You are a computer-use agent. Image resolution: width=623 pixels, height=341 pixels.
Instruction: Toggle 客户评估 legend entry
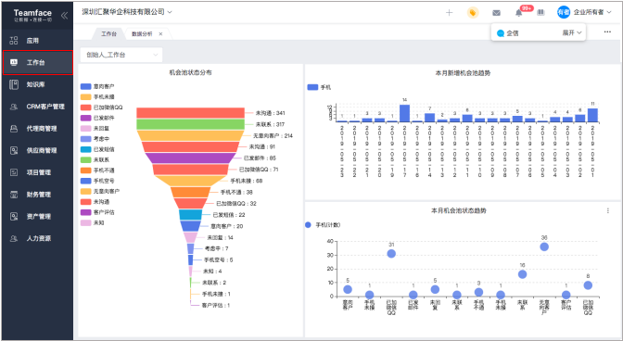point(97,212)
